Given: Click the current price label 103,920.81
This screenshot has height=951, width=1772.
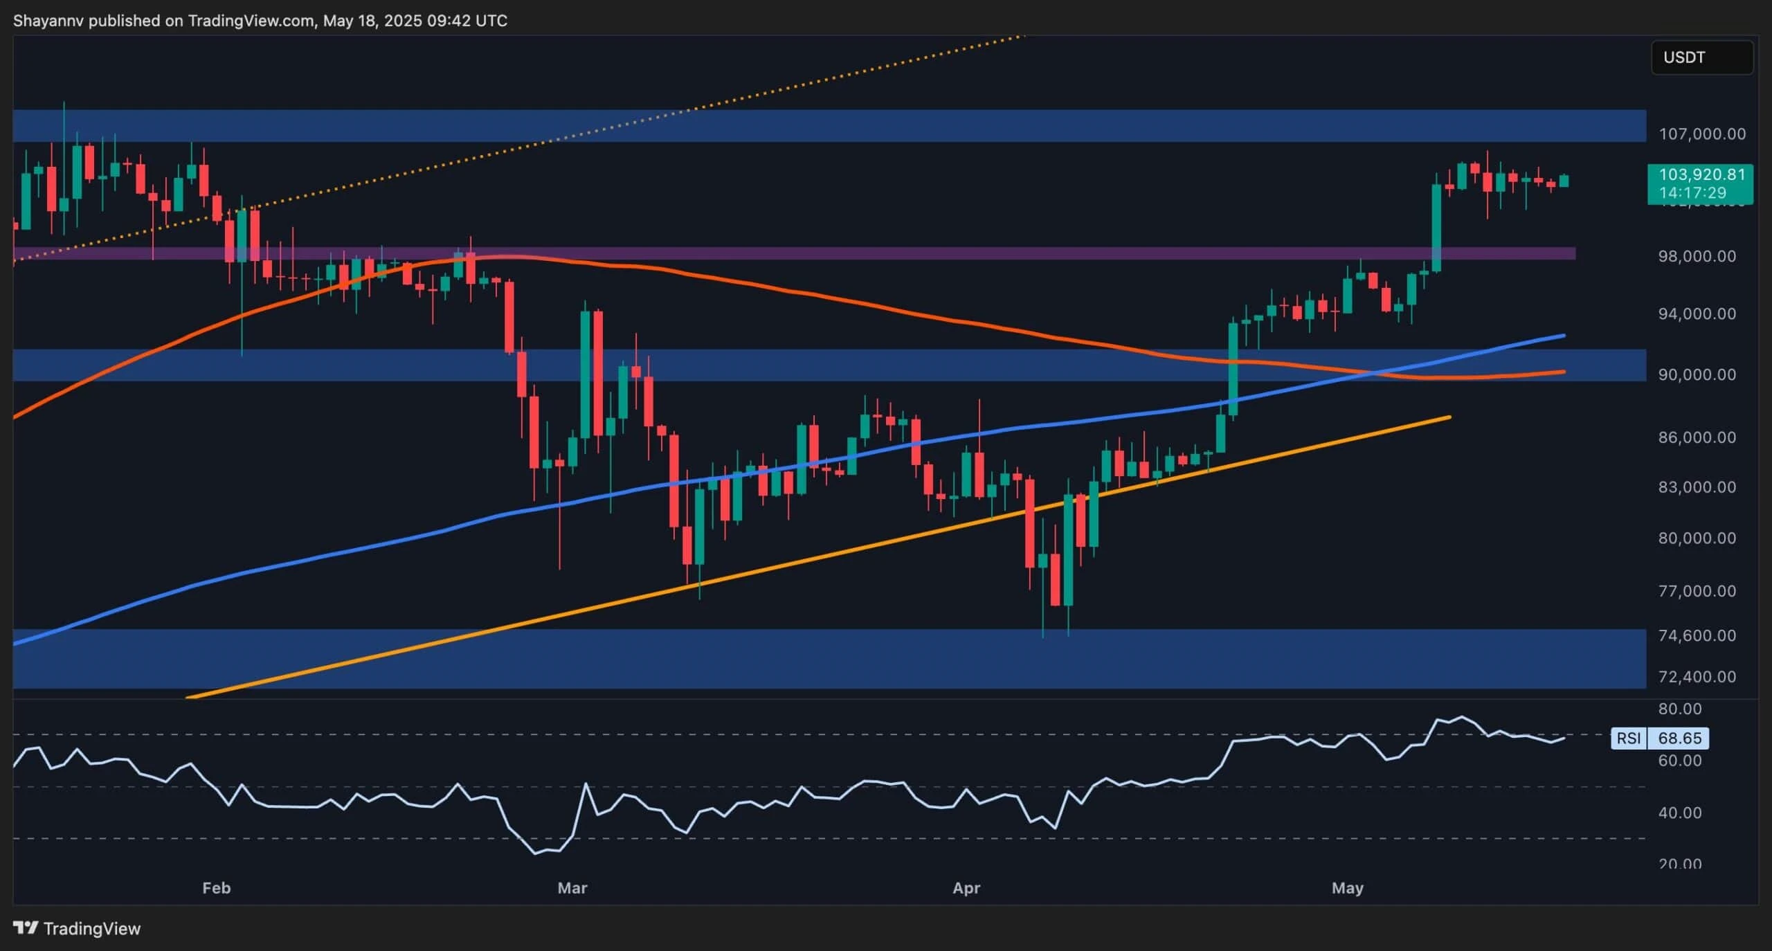Looking at the screenshot, I should click(1700, 175).
